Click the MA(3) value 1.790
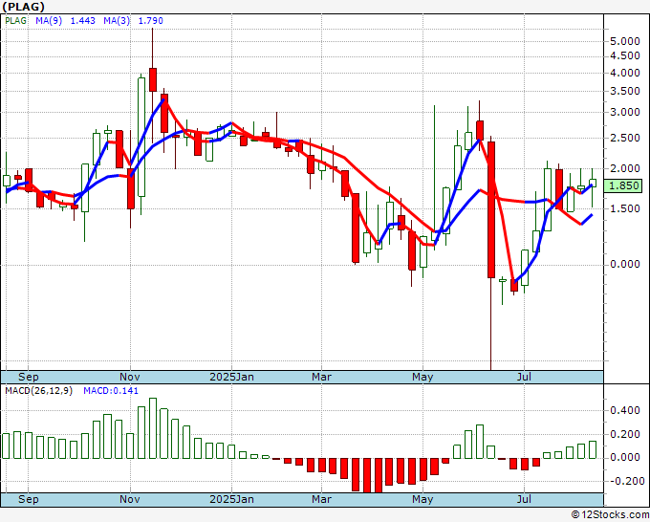Screen dimensions: 650x522 pos(150,21)
